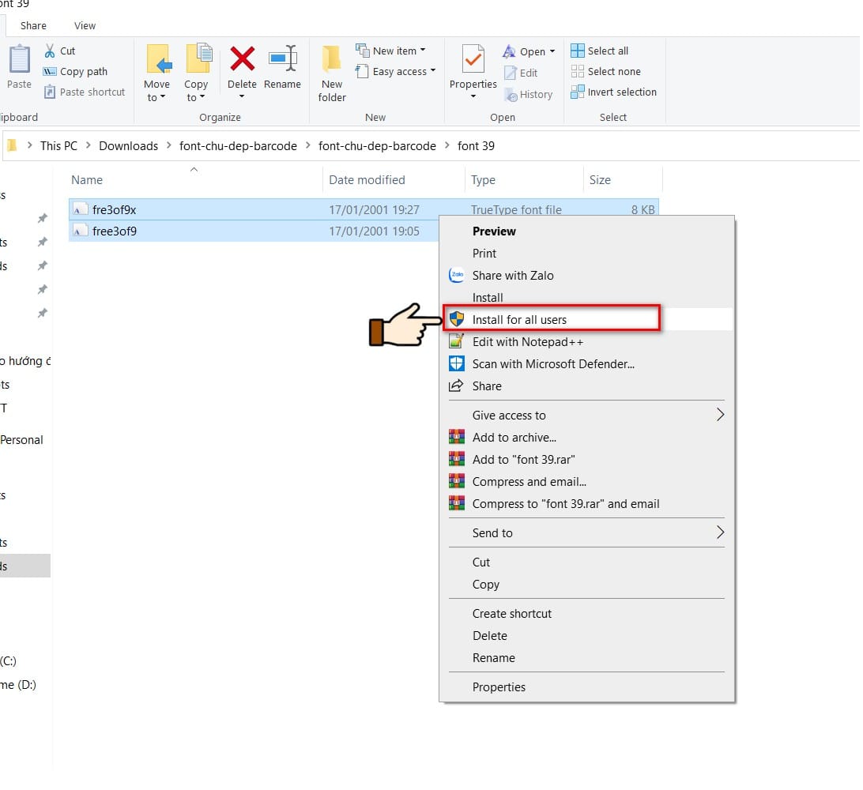
Task: Go to This PC in address bar
Action: (x=59, y=146)
